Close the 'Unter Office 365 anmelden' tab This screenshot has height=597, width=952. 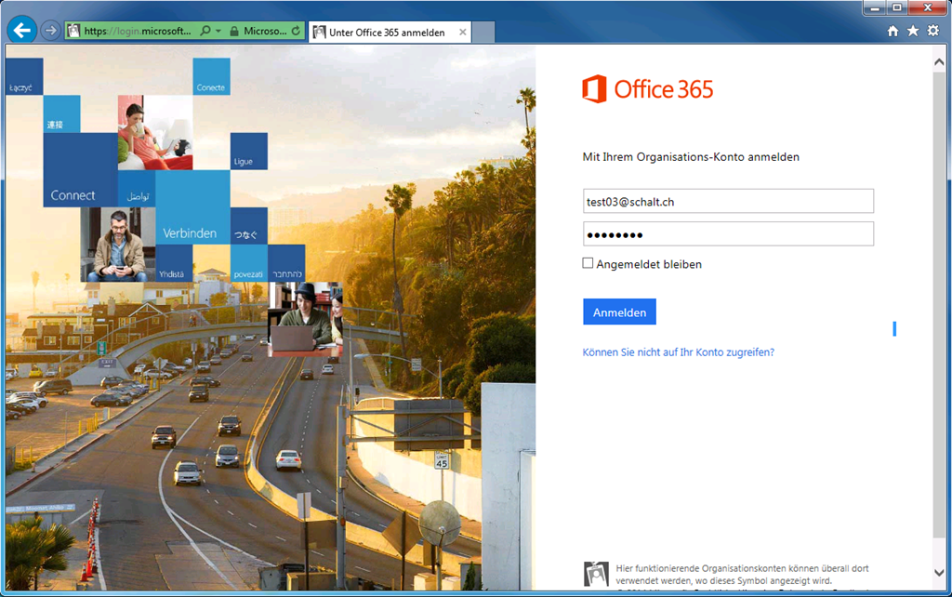463,33
